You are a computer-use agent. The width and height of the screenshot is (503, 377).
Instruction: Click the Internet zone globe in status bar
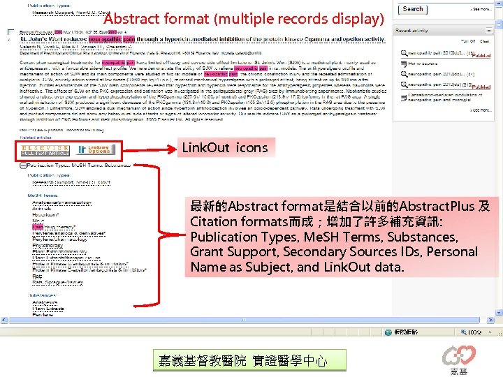click(x=388, y=332)
